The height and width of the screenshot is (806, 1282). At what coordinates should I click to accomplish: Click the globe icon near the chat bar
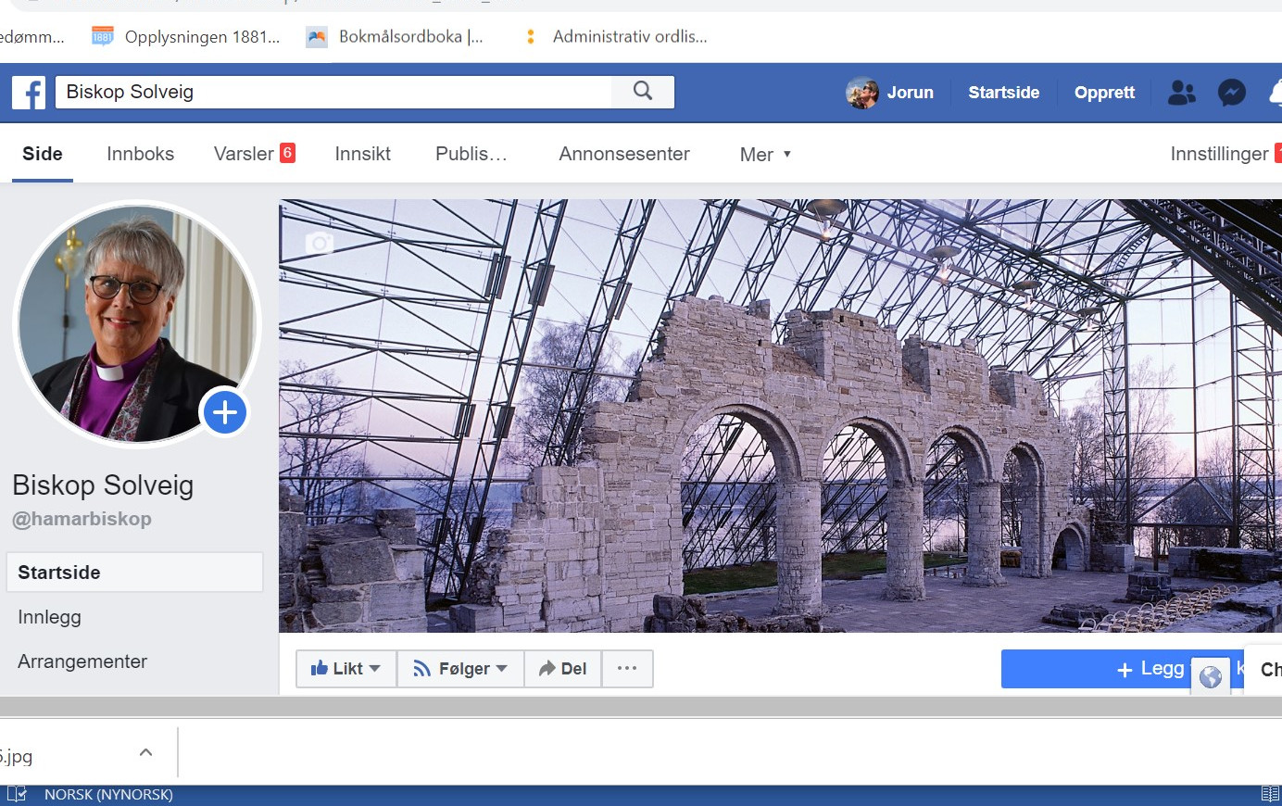pyautogui.click(x=1210, y=676)
